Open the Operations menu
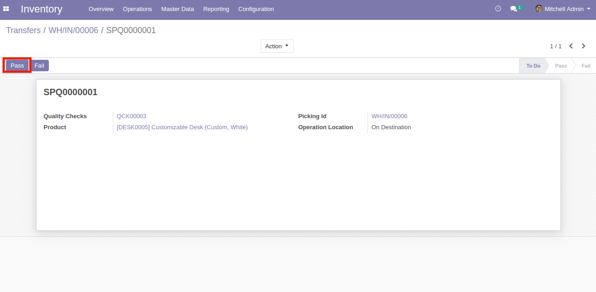Image resolution: width=596 pixels, height=292 pixels. click(x=137, y=9)
